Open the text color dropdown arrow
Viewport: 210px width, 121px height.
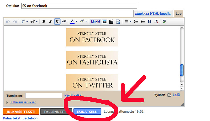[76, 21]
